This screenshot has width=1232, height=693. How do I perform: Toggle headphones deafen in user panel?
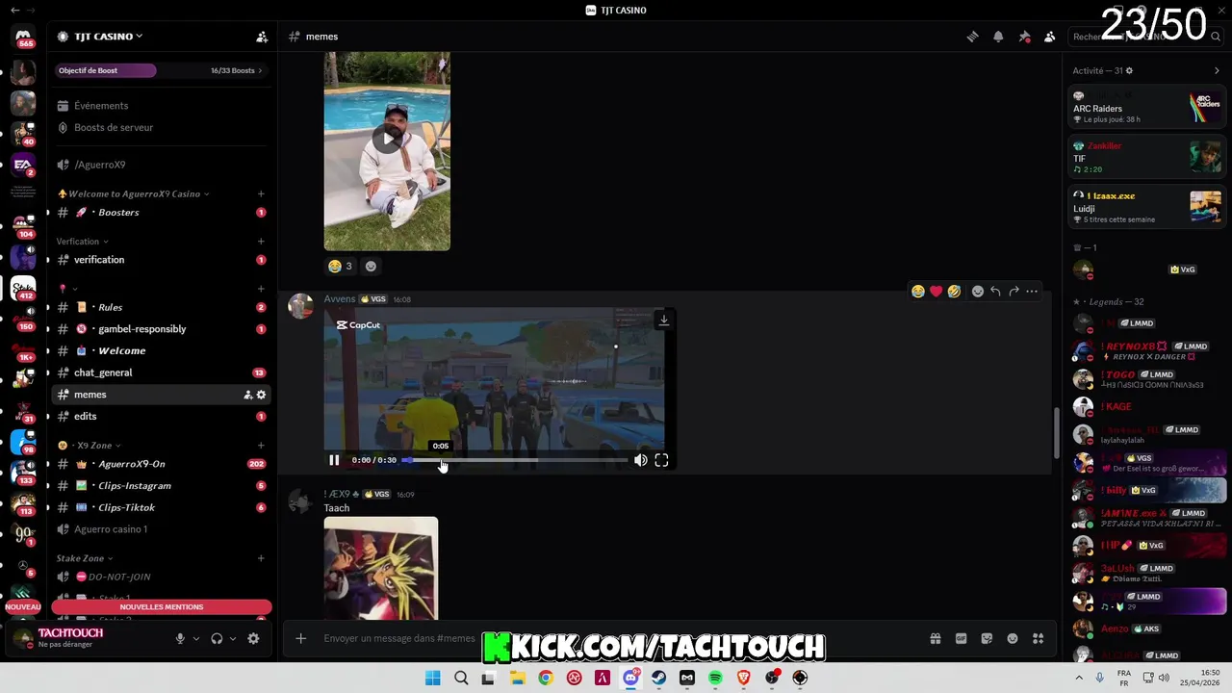click(217, 638)
